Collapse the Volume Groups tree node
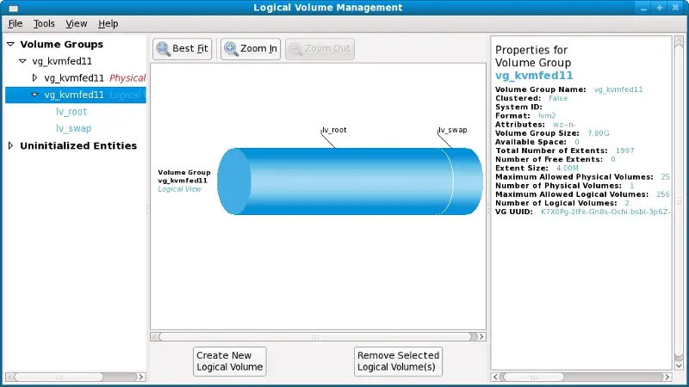This screenshot has height=387, width=689. click(10, 45)
